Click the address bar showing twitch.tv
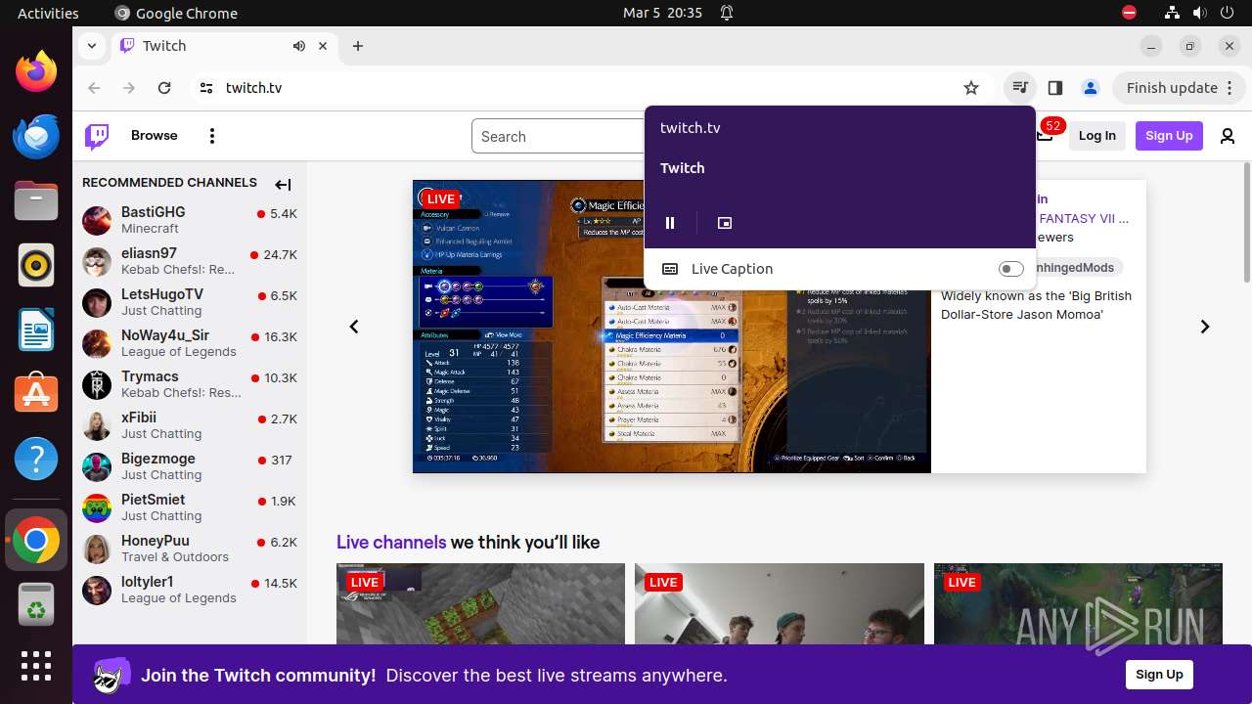Image resolution: width=1252 pixels, height=704 pixels. pos(587,88)
